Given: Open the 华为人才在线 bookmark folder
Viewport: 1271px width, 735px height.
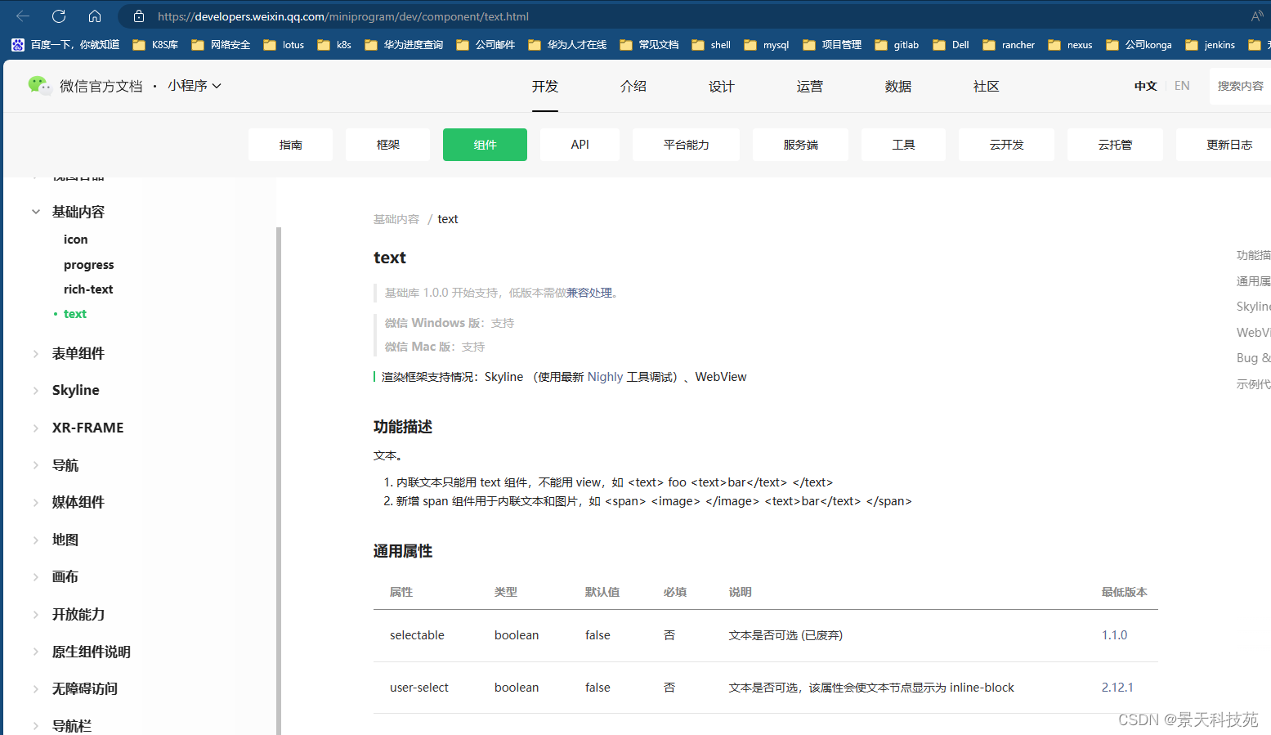Looking at the screenshot, I should tap(567, 45).
